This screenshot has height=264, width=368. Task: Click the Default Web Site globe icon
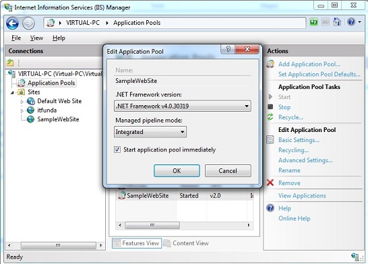[31, 101]
